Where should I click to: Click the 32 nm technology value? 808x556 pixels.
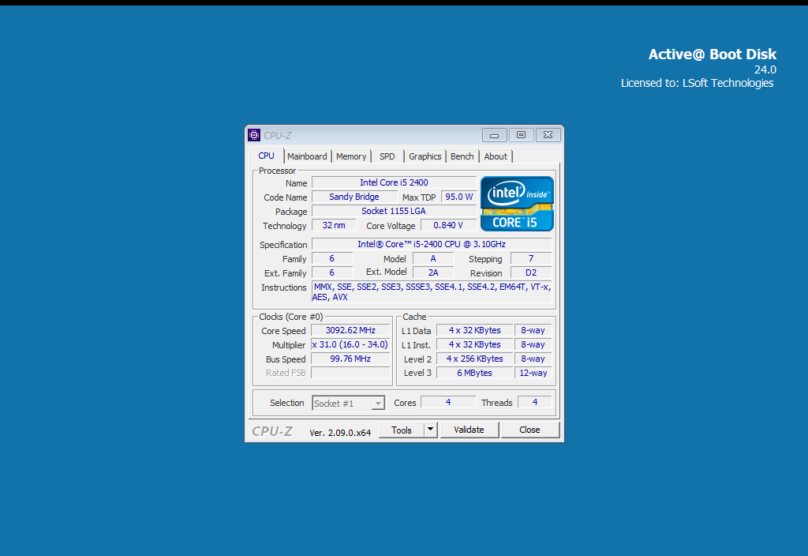(334, 225)
